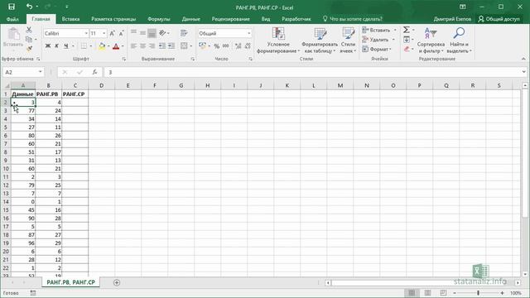The image size is (530, 298).
Task: Open the font size dropdown showing 11
Action: (104, 33)
